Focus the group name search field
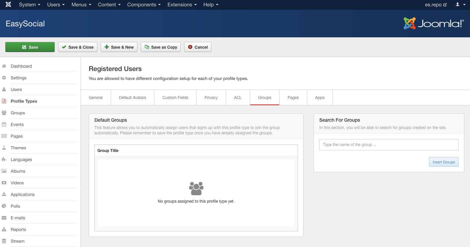This screenshot has width=470, height=247. [389, 145]
